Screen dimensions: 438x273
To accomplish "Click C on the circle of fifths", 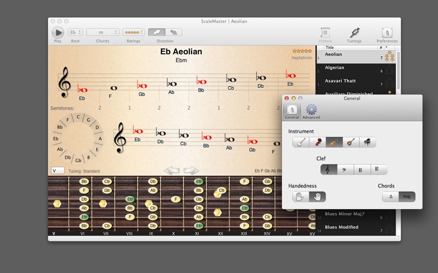I will point(78,117).
